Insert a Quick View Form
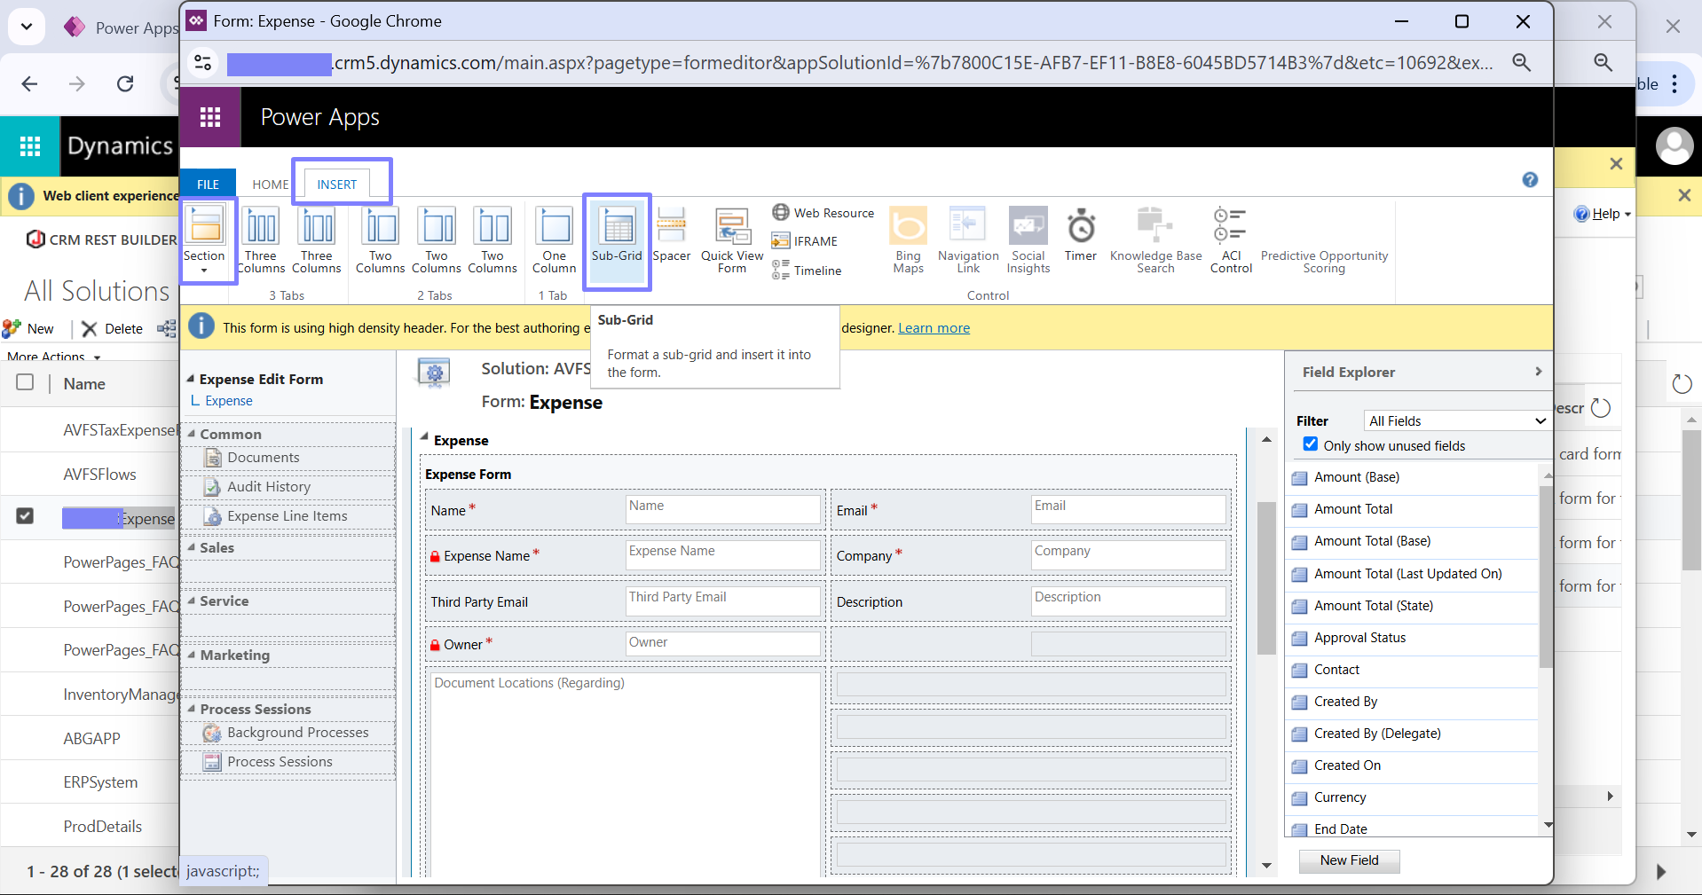1702x895 pixels. click(732, 239)
